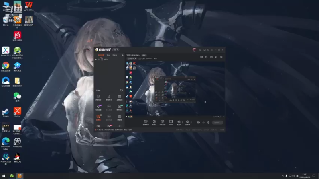This screenshot has height=179, width=319.
Task: Click room number 1664305 in the app
Action: (149, 58)
